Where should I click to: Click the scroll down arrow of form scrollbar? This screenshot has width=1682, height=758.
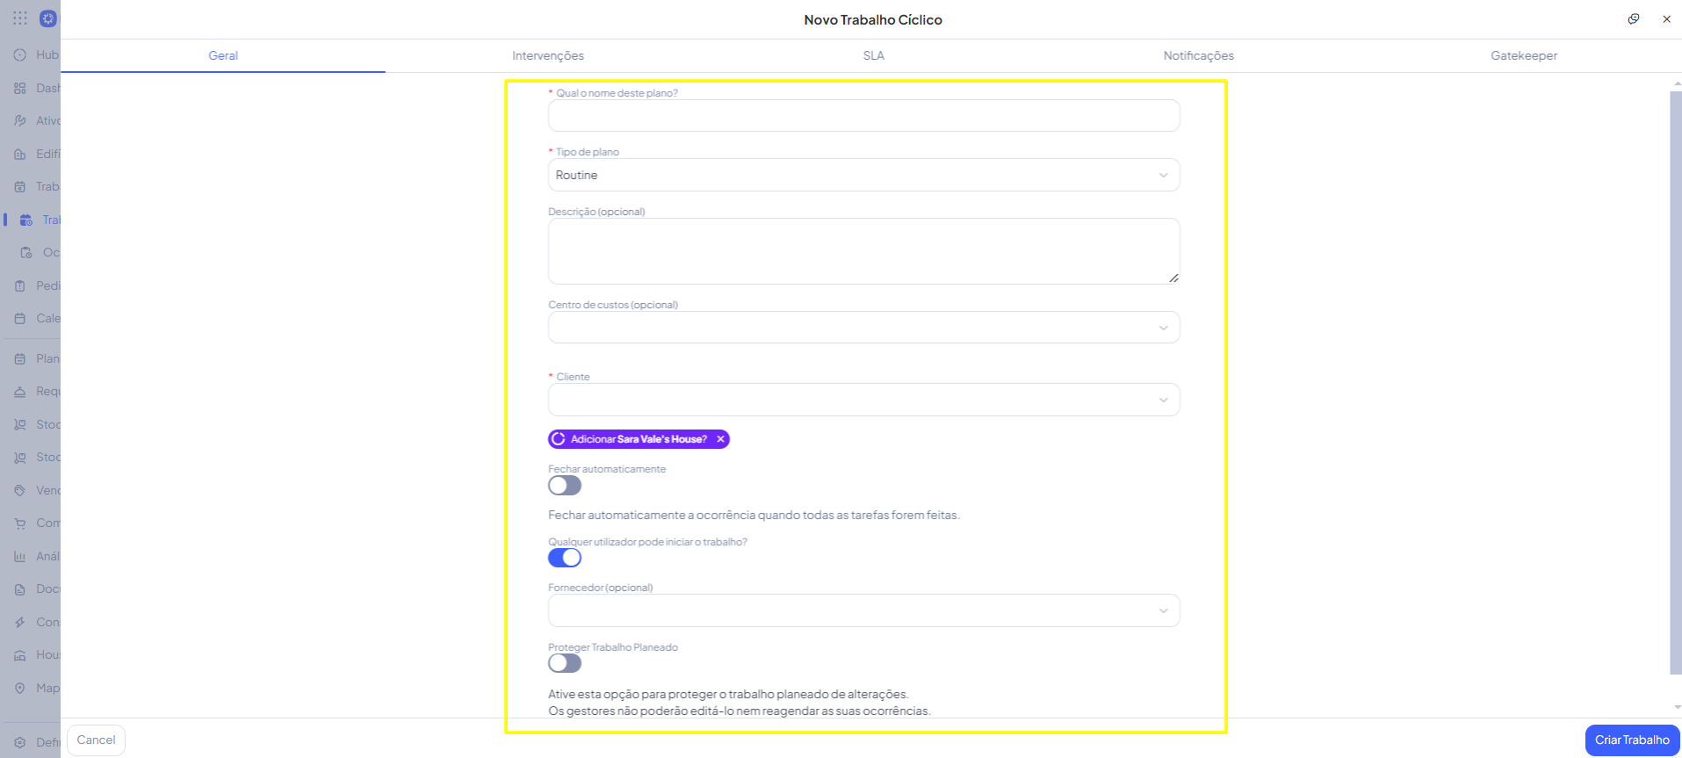[1677, 707]
